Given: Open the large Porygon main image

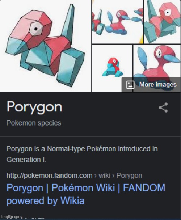Looking at the screenshot, I should (46, 46).
